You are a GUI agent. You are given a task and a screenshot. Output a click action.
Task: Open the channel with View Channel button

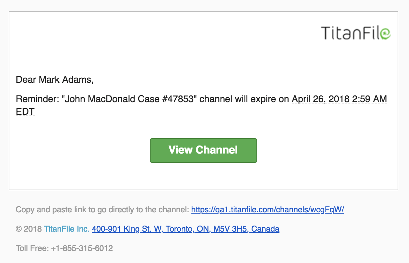pos(203,151)
